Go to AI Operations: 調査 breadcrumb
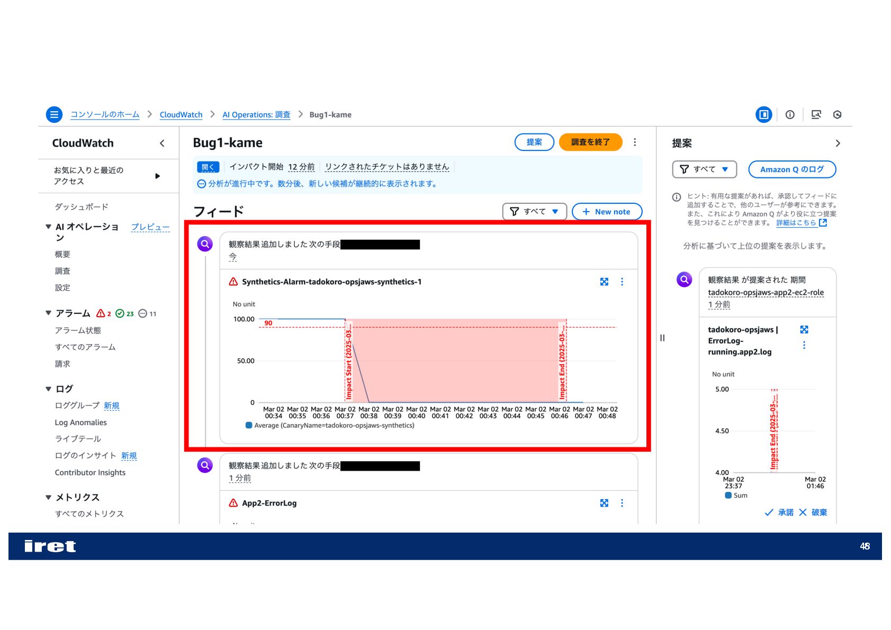 tap(256, 114)
